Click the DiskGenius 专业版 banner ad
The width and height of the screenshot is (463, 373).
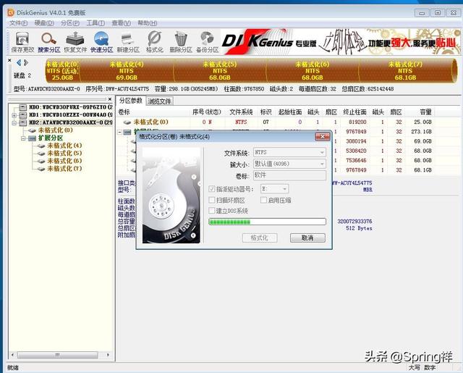(x=341, y=42)
